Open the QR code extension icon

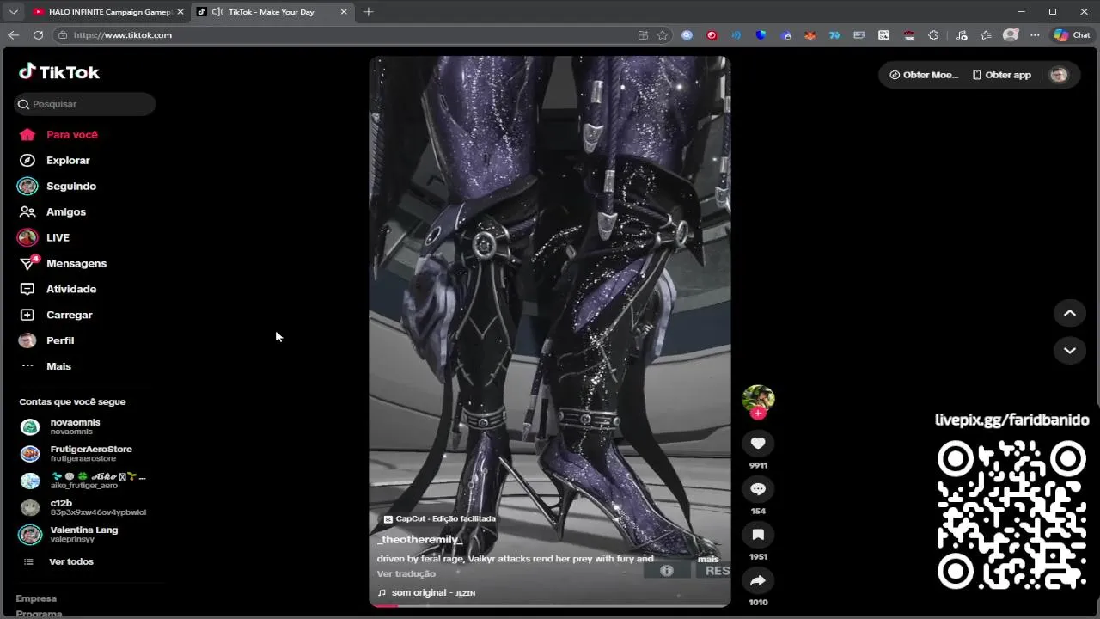tap(883, 35)
